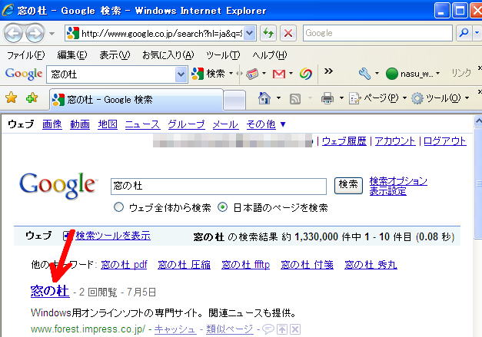Open the 地図 link

tap(108, 124)
